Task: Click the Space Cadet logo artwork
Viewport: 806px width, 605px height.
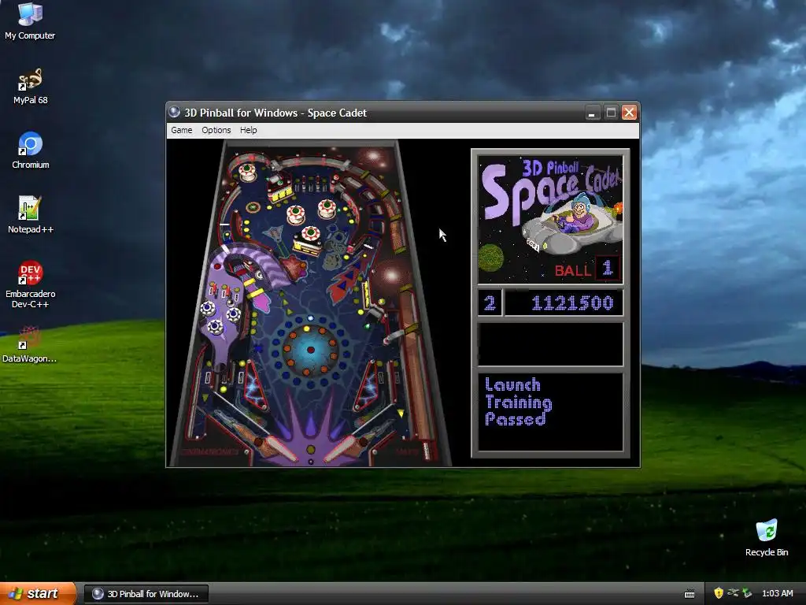Action: tap(550, 220)
